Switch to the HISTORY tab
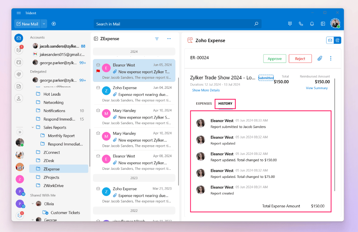 (225, 104)
